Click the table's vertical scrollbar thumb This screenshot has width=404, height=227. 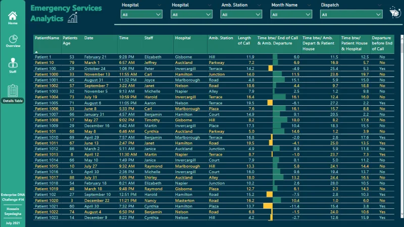(x=401, y=48)
